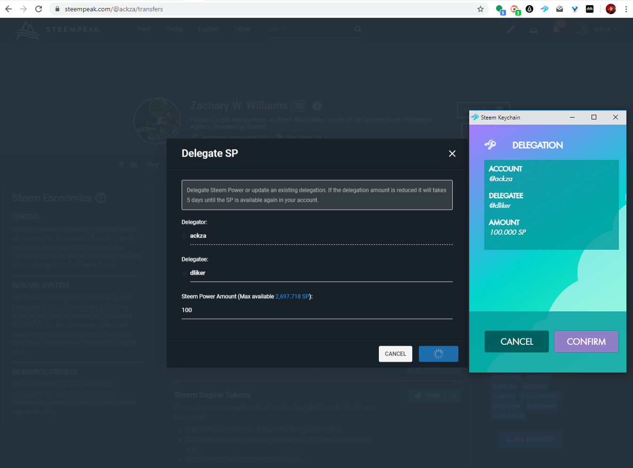The image size is (633, 468).
Task: Click the loading spinner submit button
Action: [439, 354]
